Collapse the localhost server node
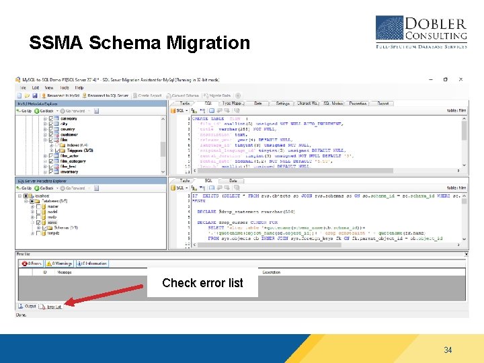 pos(19,196)
